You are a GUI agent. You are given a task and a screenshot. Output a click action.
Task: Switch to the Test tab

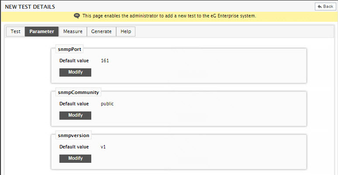pos(16,32)
